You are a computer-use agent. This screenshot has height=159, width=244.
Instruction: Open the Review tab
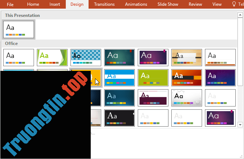(x=195, y=4)
